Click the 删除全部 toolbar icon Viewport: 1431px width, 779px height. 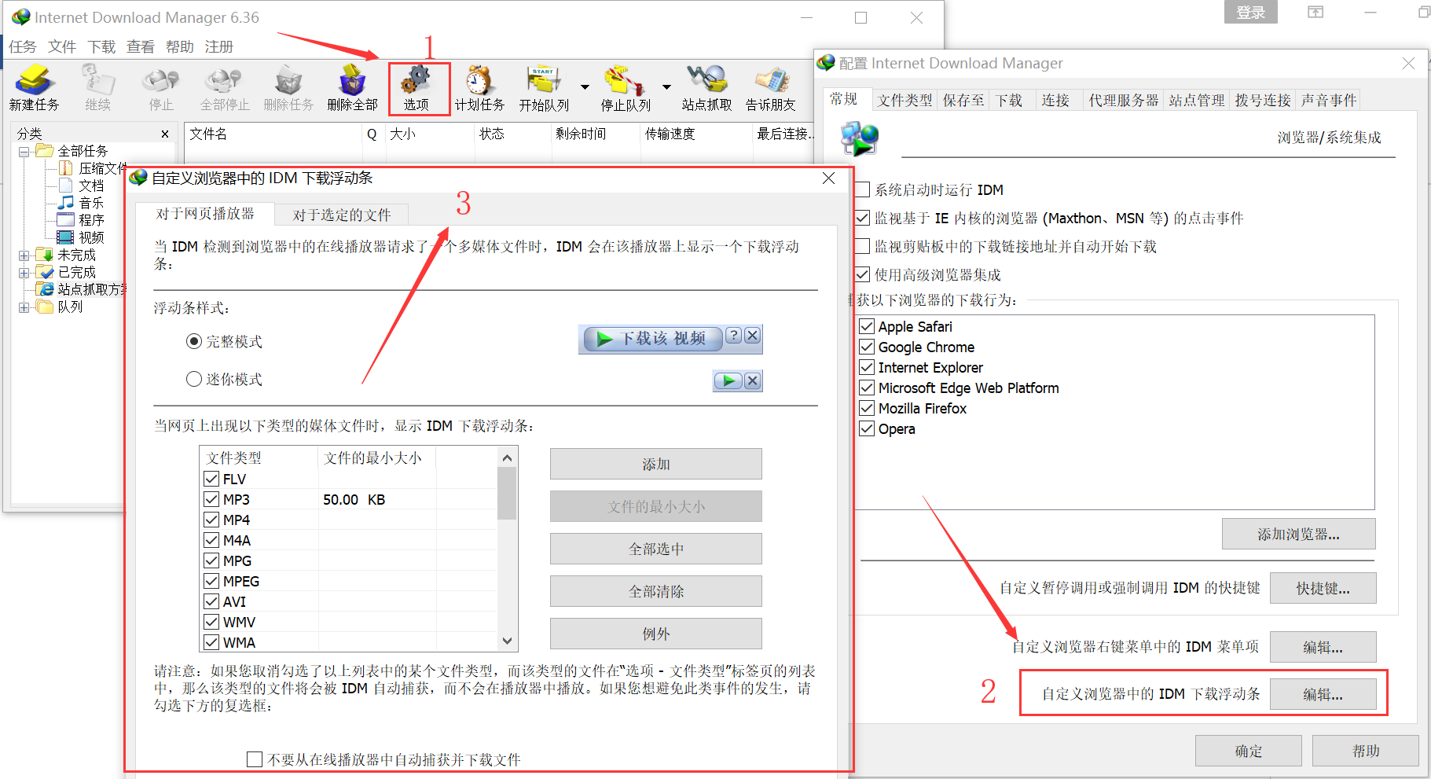352,88
